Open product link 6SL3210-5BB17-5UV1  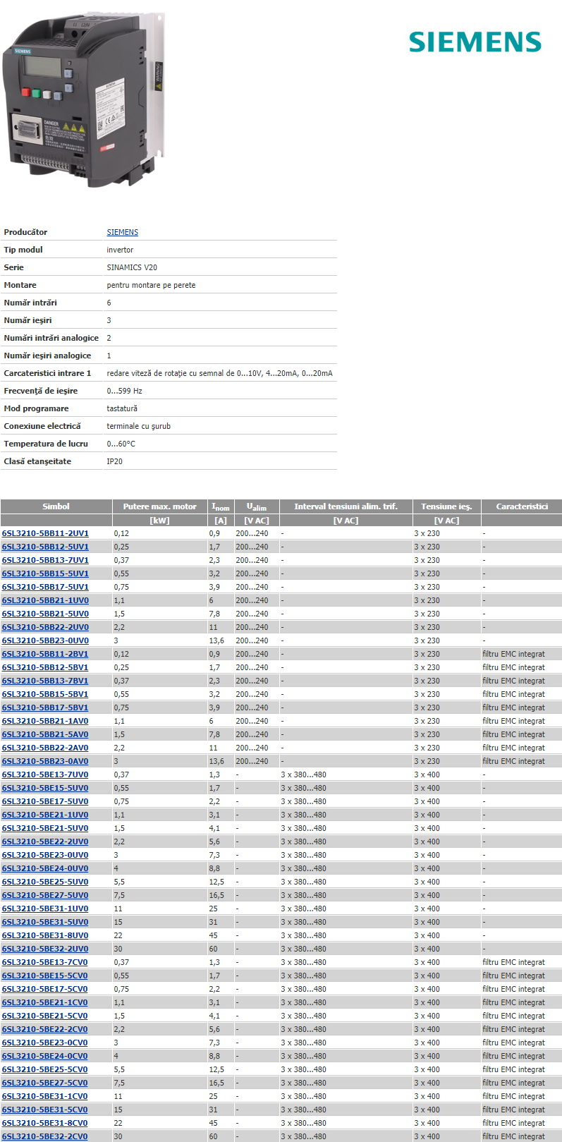[45, 587]
